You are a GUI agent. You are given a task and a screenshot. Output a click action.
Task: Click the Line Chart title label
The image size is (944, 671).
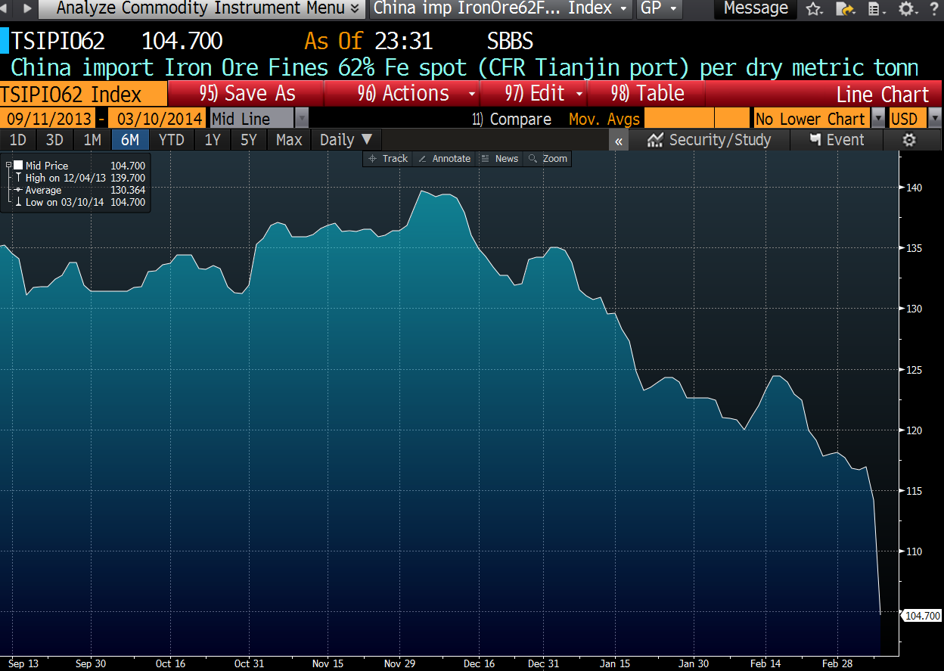coord(883,95)
